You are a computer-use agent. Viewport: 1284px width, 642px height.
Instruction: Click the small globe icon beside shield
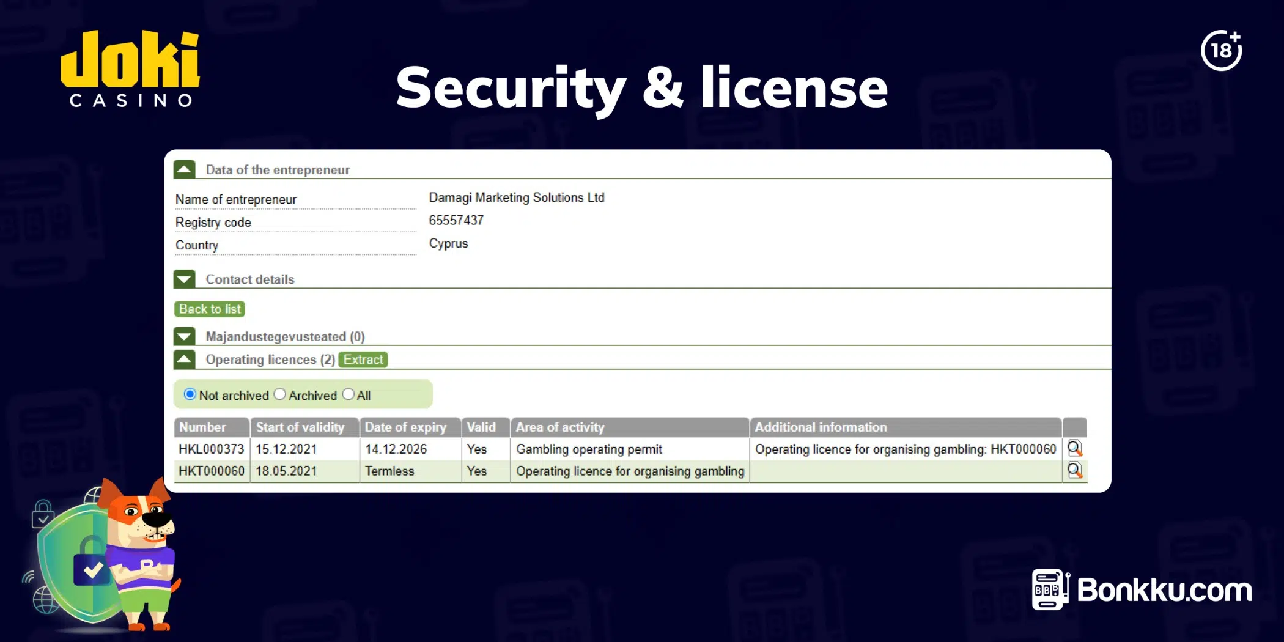[46, 599]
